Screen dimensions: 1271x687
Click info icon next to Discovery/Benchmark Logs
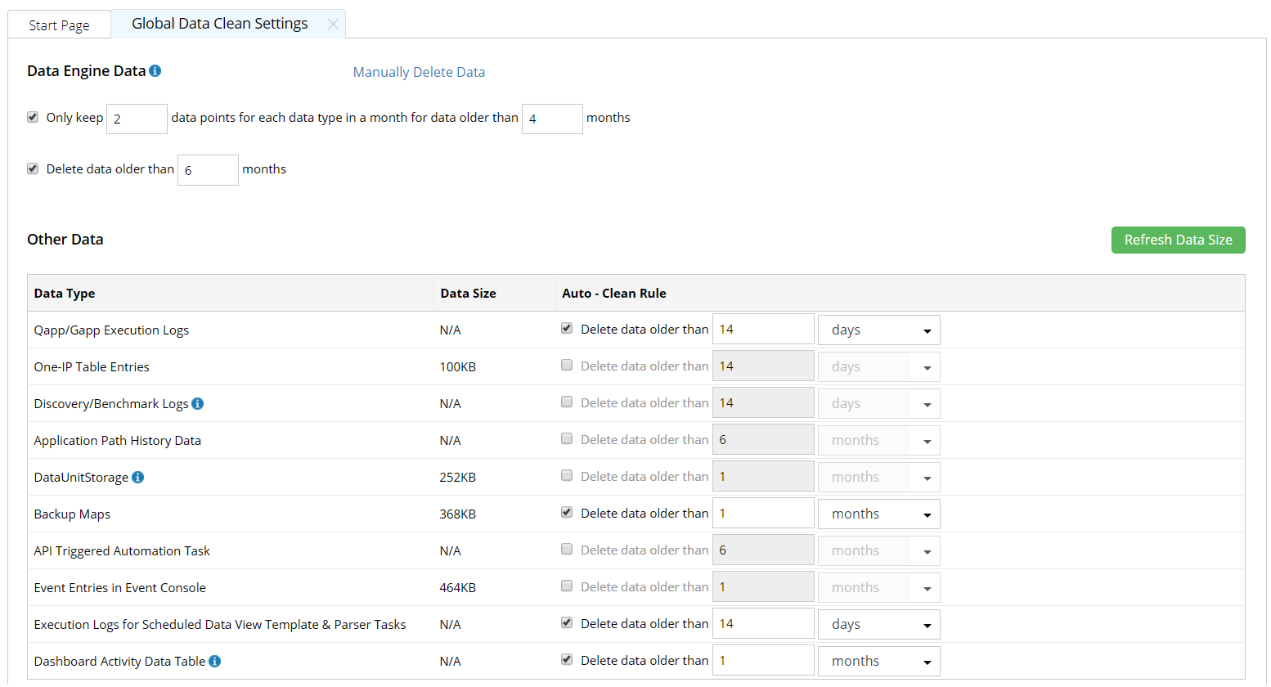(198, 404)
